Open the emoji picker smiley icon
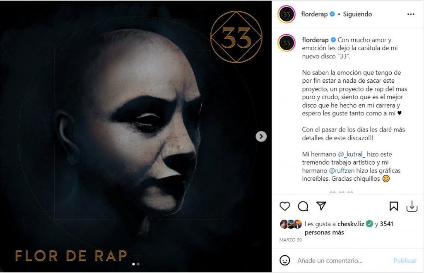Screen dimensions: 424x273 (x=285, y=261)
